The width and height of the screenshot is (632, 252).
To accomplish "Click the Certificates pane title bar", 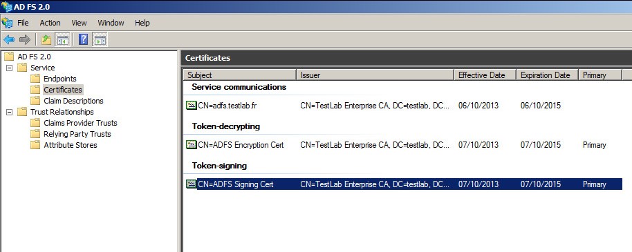I will (x=407, y=58).
